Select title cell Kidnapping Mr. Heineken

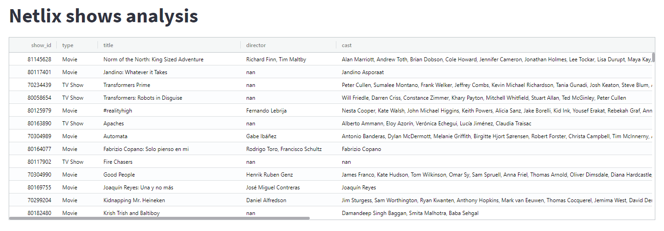coord(169,200)
